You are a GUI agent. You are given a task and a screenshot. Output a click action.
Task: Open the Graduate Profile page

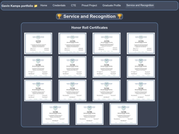111,6
